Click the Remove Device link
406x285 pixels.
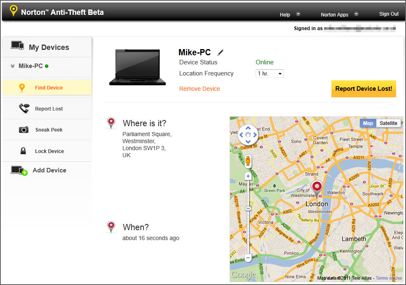tap(199, 89)
